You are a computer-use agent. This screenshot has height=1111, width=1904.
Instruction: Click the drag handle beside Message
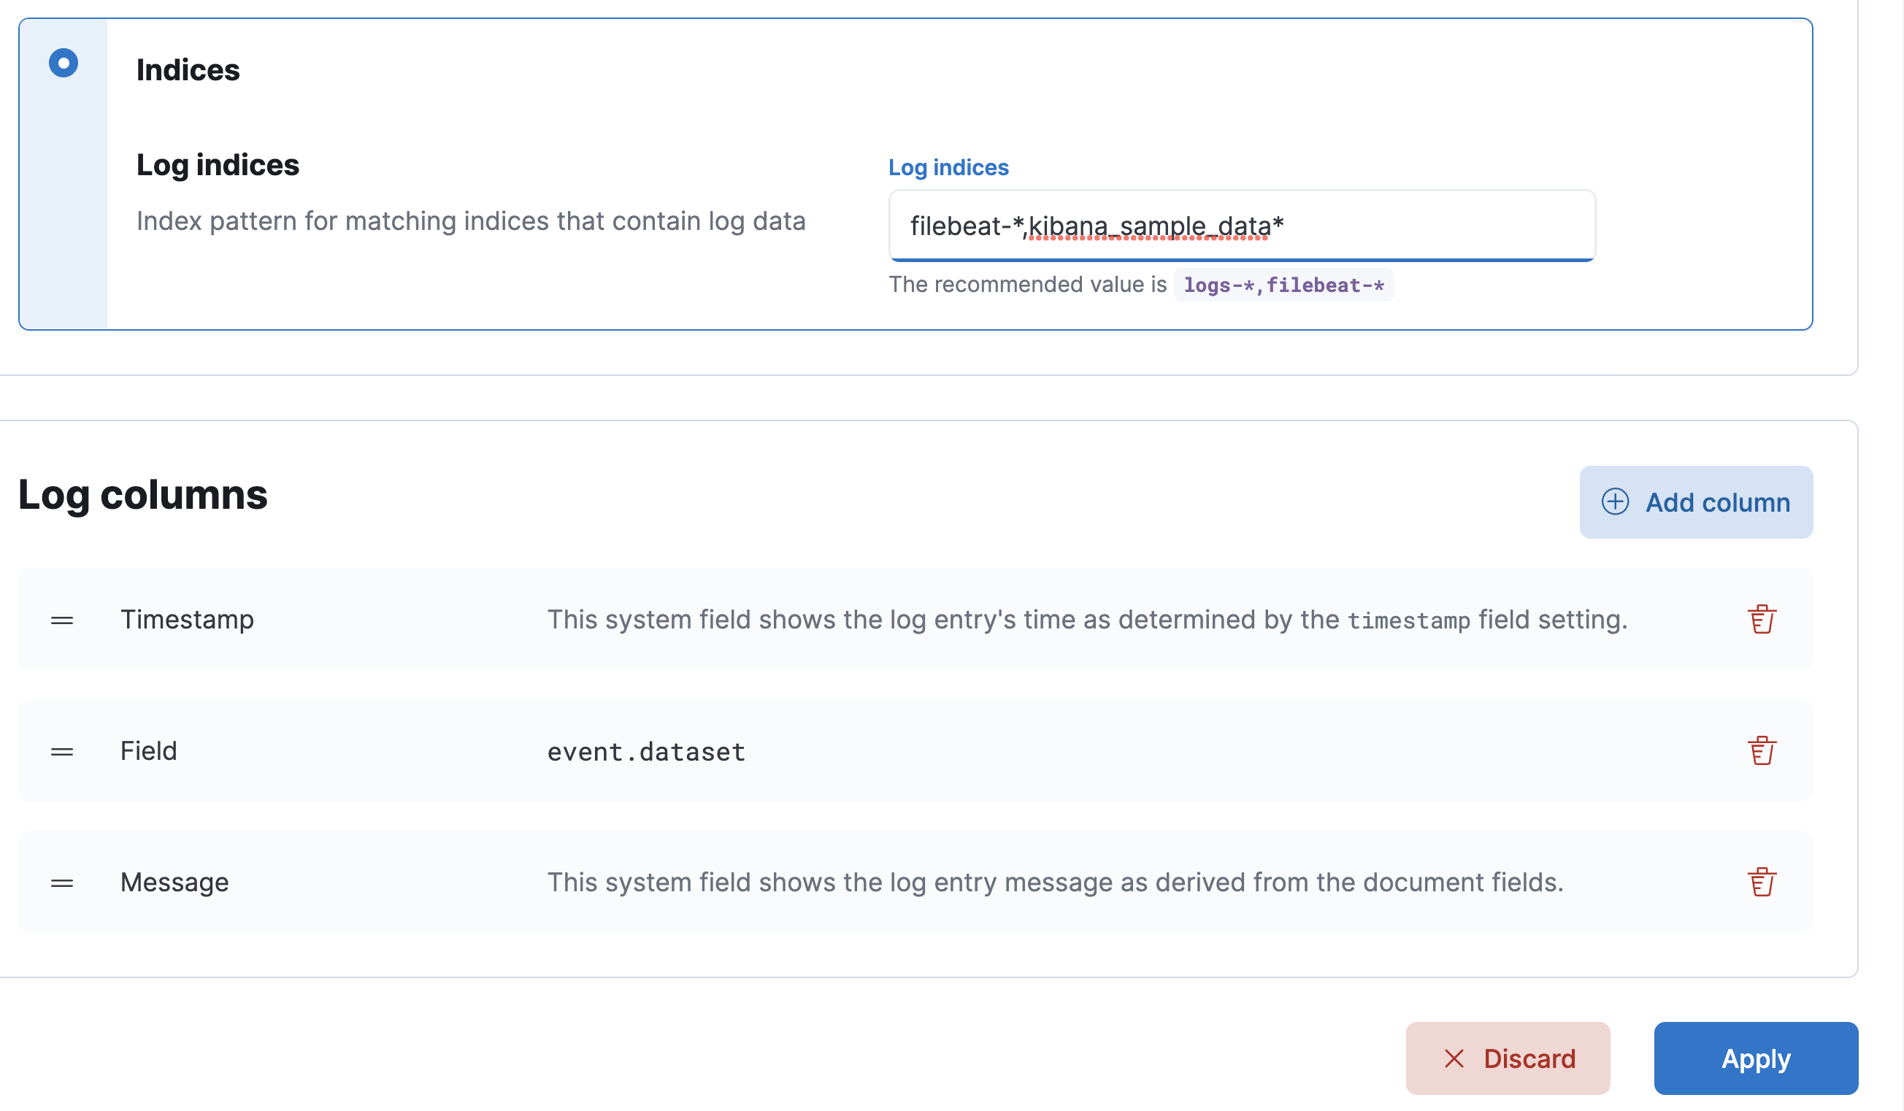pos(62,881)
